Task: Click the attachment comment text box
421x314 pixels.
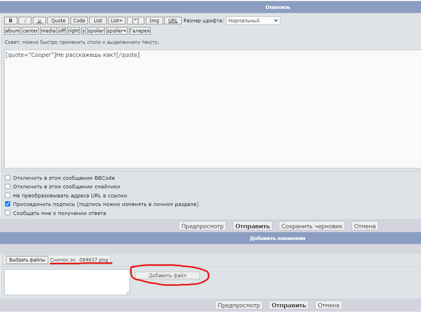Action: [x=67, y=282]
